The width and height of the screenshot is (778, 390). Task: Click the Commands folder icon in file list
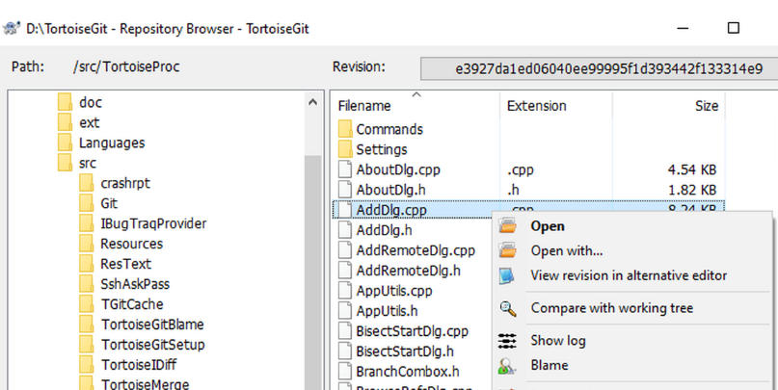[345, 129]
